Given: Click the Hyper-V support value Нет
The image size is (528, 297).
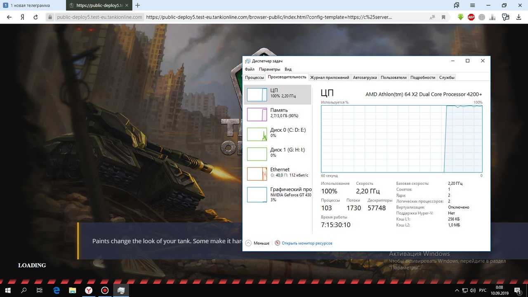Looking at the screenshot, I should [451, 213].
